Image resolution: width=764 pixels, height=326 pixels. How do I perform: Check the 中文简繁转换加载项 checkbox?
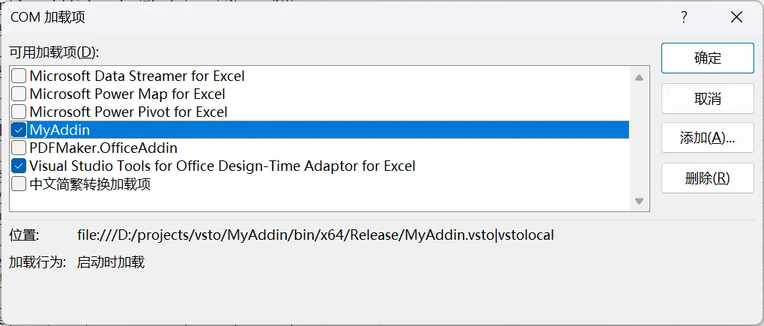point(19,184)
